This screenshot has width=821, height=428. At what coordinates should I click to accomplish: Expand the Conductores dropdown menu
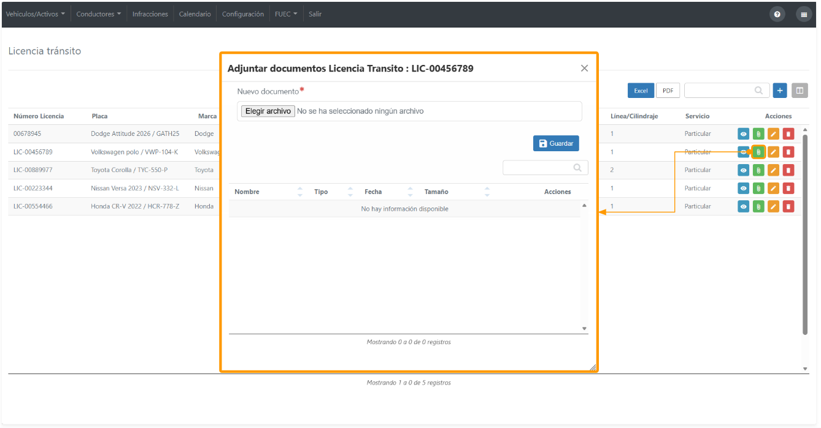click(x=99, y=14)
